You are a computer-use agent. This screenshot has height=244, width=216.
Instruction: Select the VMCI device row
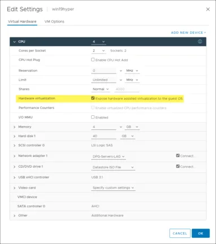coord(108,197)
